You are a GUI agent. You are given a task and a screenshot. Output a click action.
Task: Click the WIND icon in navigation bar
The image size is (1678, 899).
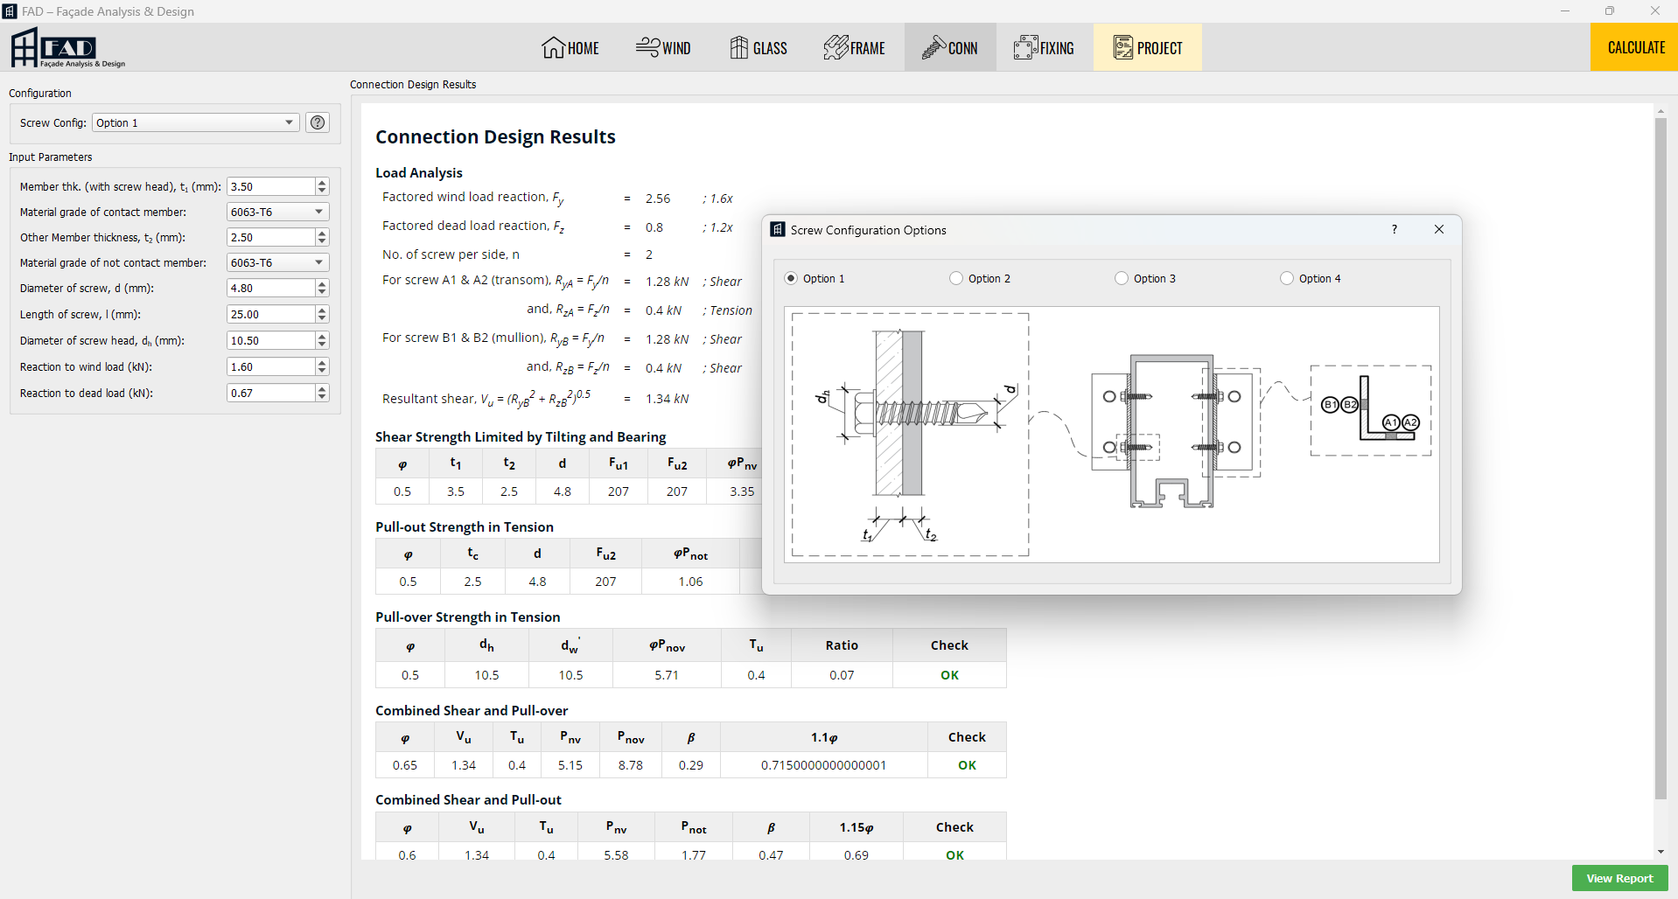click(647, 47)
